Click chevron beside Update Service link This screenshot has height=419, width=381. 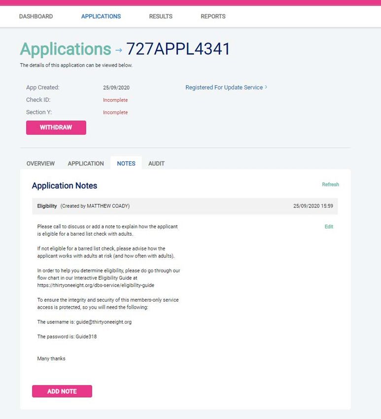pos(266,87)
